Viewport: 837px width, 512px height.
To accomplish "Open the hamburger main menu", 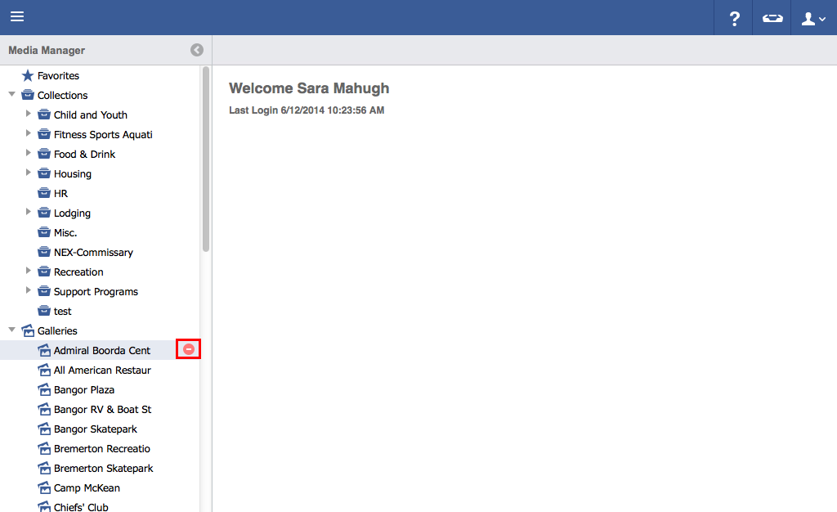I will coord(17,17).
